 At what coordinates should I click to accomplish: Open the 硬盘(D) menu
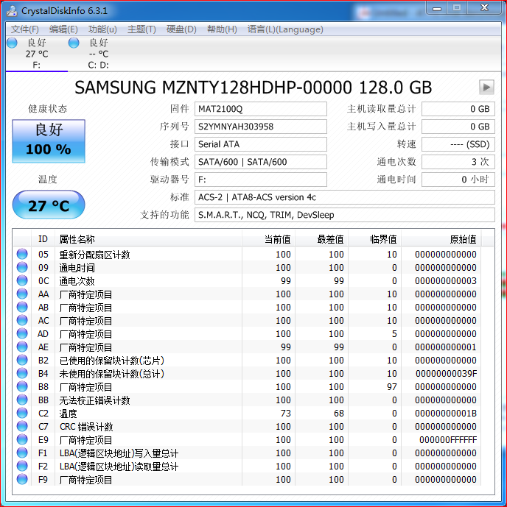181,29
